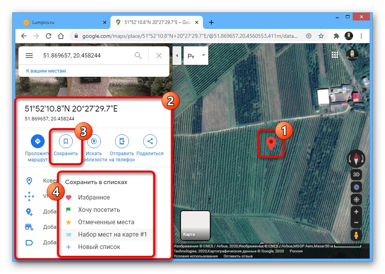Open Chrome's three-dot browser menu

(x=361, y=36)
